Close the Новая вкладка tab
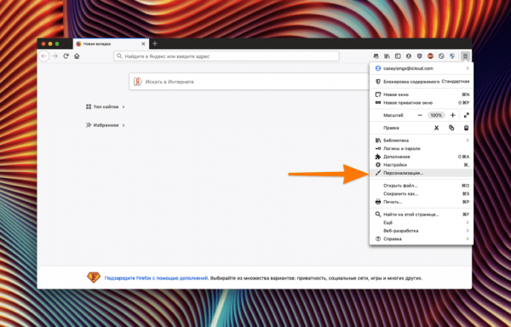 (x=143, y=43)
